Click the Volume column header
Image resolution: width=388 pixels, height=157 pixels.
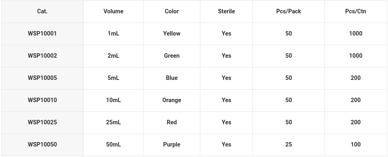point(113,11)
